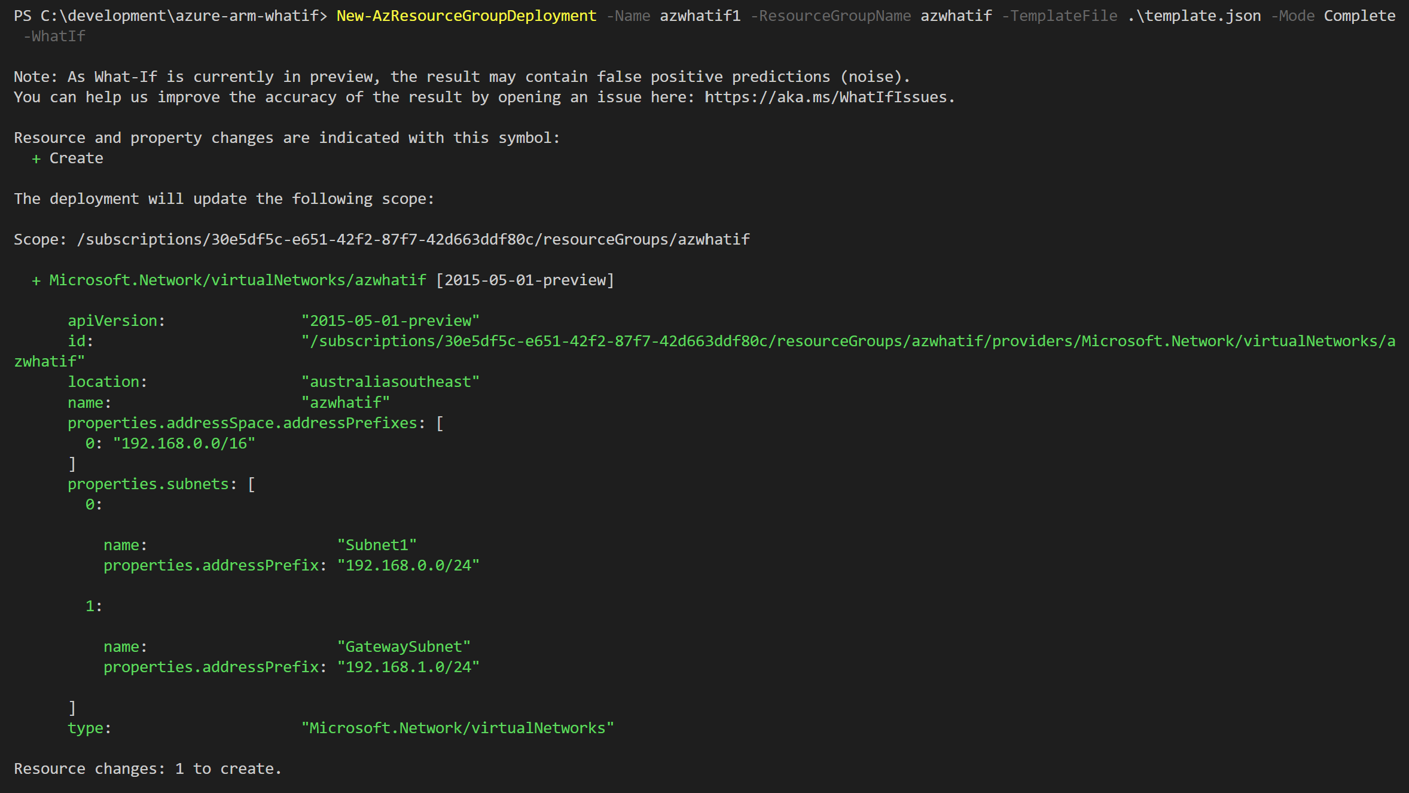The image size is (1409, 793).
Task: Click the PS C:\development\azure-arm-whatif> prompt
Action: tap(170, 16)
